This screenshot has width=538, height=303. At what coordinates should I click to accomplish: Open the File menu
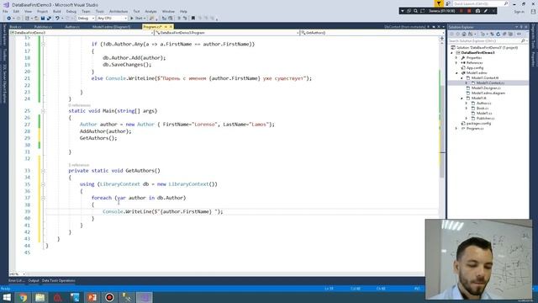5,11
